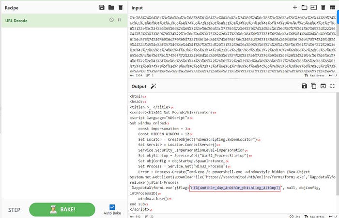Clear the recipe with trash icon
The width and height of the screenshot is (339, 218).
[121, 8]
